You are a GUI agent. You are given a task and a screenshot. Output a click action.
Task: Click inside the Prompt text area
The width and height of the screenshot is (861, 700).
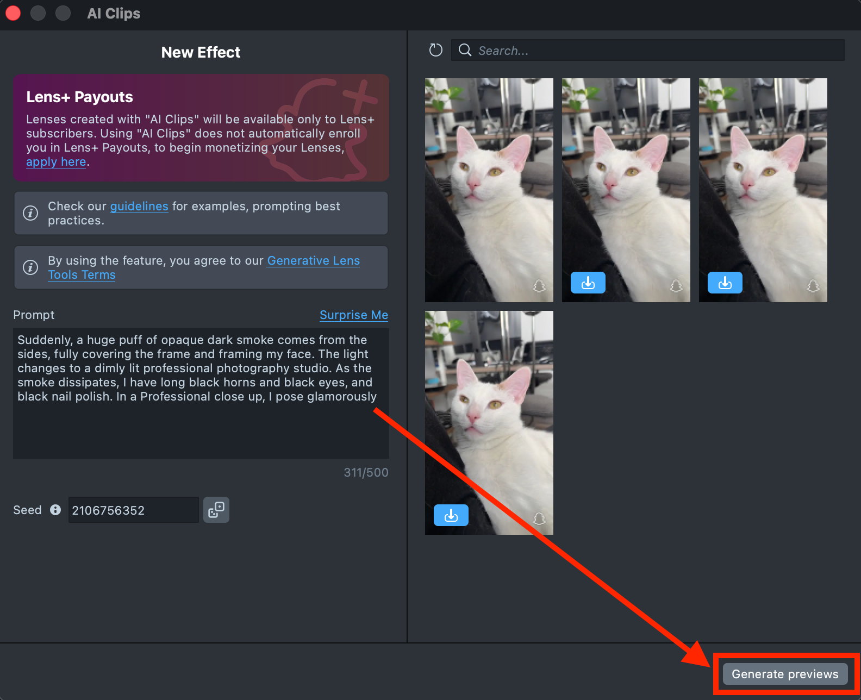click(201, 393)
